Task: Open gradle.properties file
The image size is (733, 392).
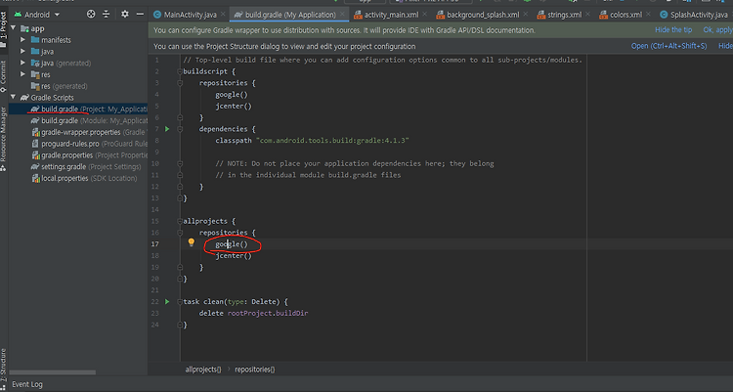Action: pyautogui.click(x=89, y=154)
